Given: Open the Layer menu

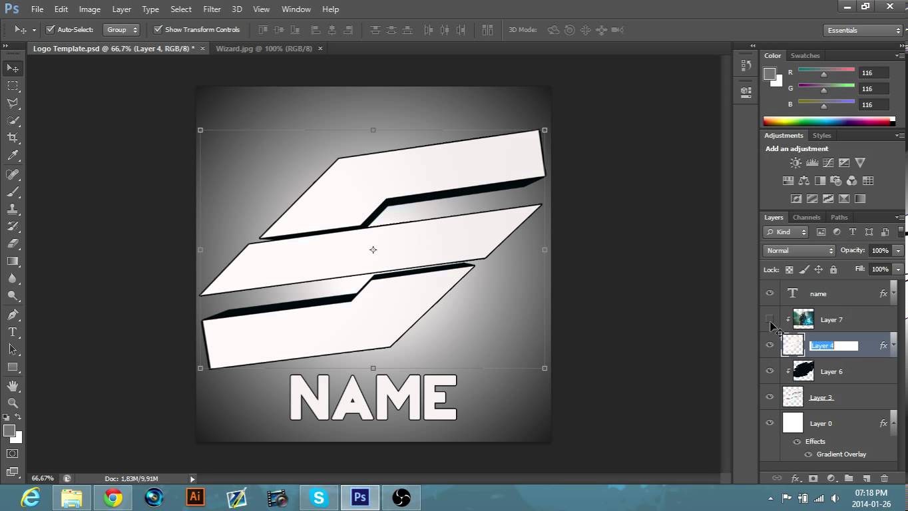Looking at the screenshot, I should pos(122,9).
